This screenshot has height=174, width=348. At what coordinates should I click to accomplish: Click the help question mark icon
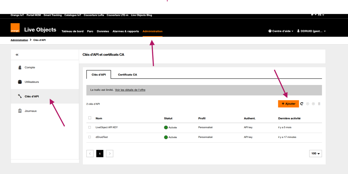(x=270, y=31)
